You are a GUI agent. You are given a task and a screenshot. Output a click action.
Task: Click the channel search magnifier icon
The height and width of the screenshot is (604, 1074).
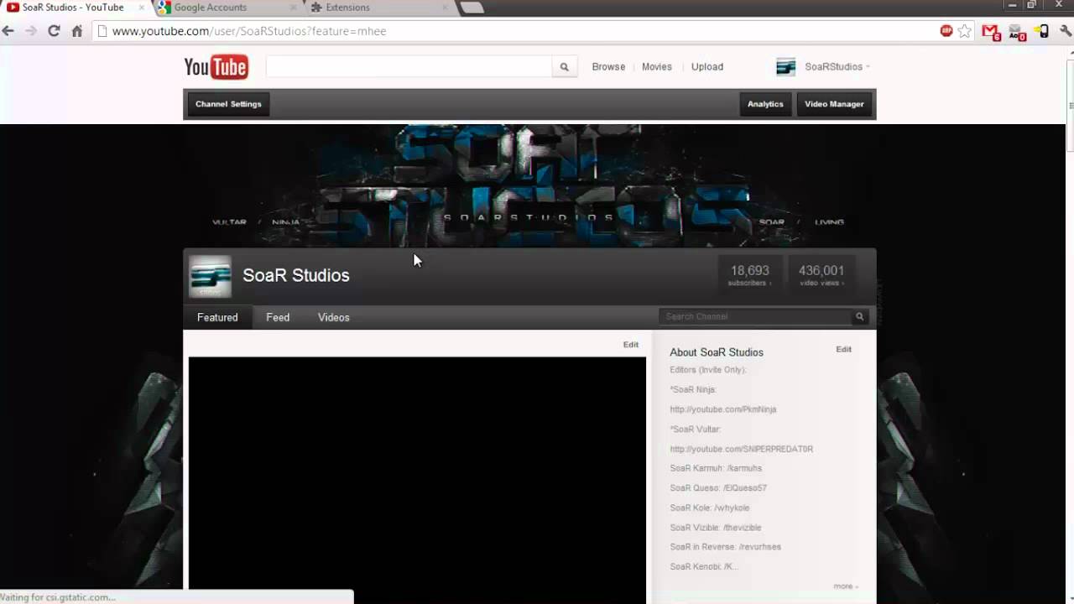pos(859,316)
